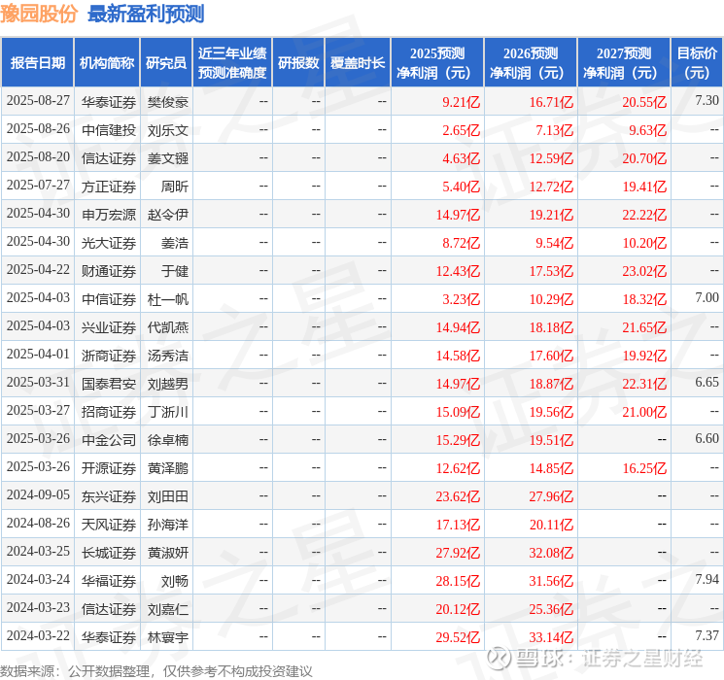This screenshot has width=724, height=680.
Task: Click the 2024-09-05 date cell
Action: 38,495
